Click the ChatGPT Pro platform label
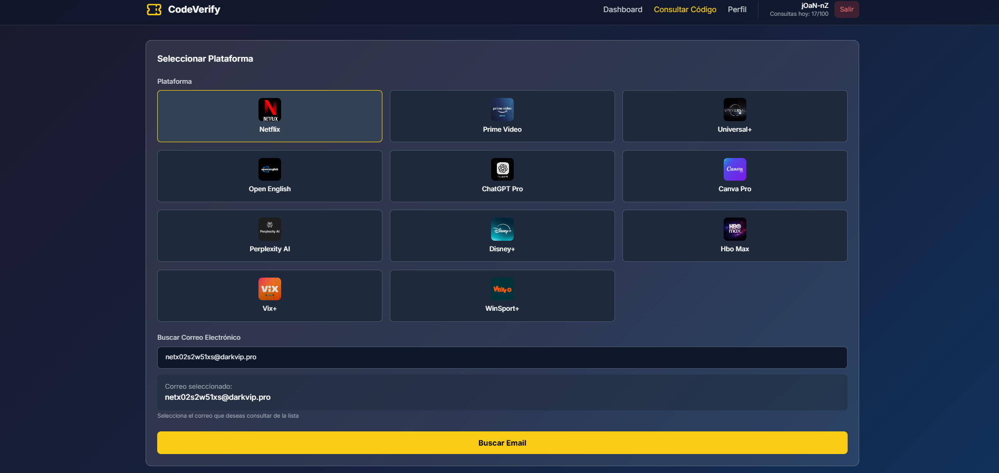This screenshot has width=999, height=473. pyautogui.click(x=502, y=189)
